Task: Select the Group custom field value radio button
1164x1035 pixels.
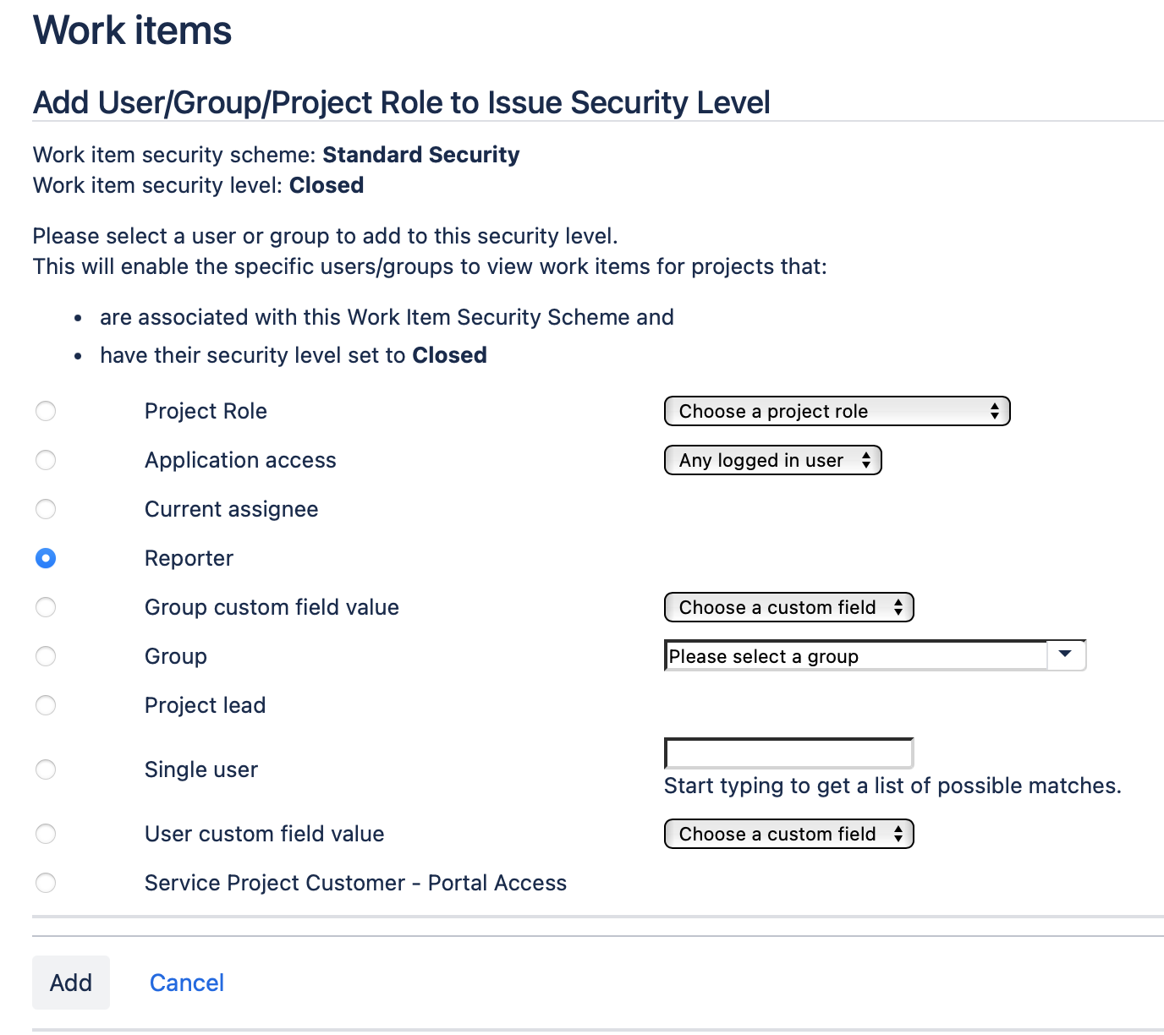Action: pyautogui.click(x=46, y=607)
